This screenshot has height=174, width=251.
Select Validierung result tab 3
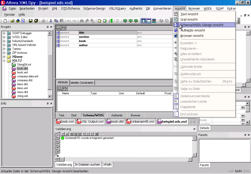57,143
